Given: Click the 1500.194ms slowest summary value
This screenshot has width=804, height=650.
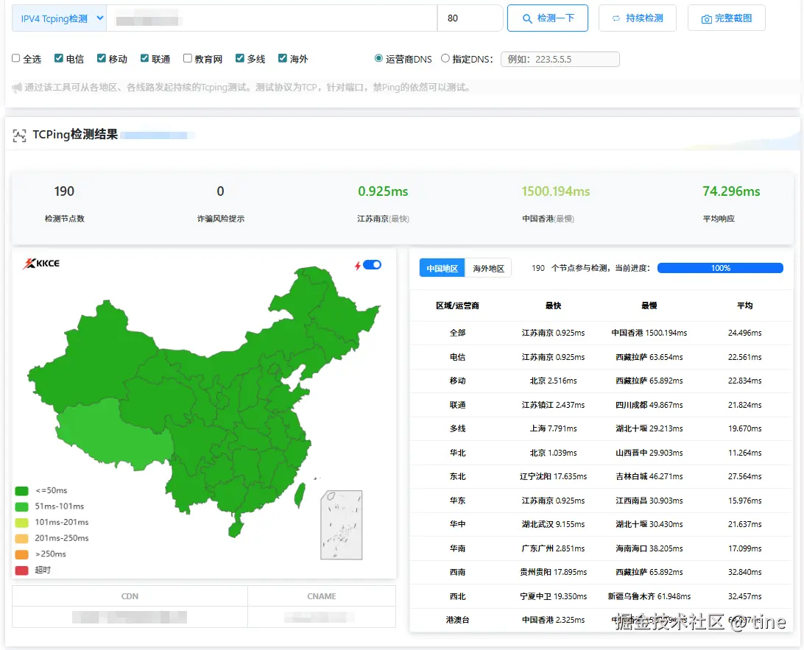Looking at the screenshot, I should [x=556, y=191].
